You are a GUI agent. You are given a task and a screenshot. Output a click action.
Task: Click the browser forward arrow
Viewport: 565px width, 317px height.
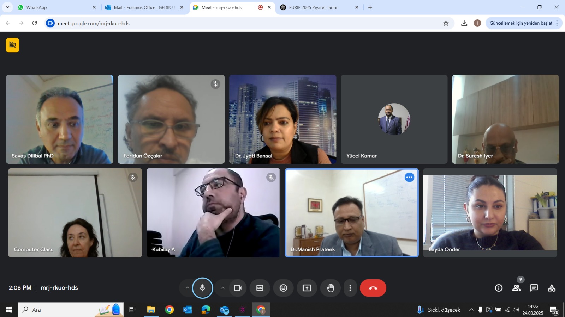click(21, 23)
